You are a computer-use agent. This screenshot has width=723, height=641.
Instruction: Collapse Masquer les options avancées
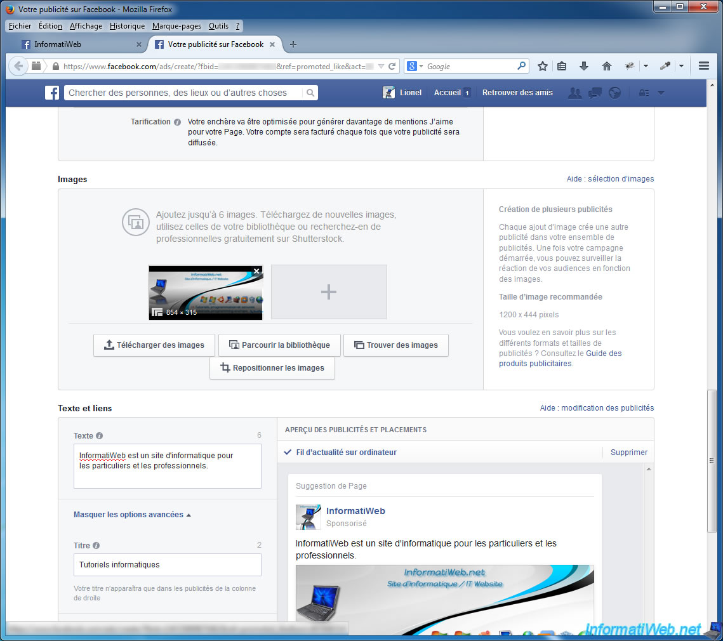132,515
